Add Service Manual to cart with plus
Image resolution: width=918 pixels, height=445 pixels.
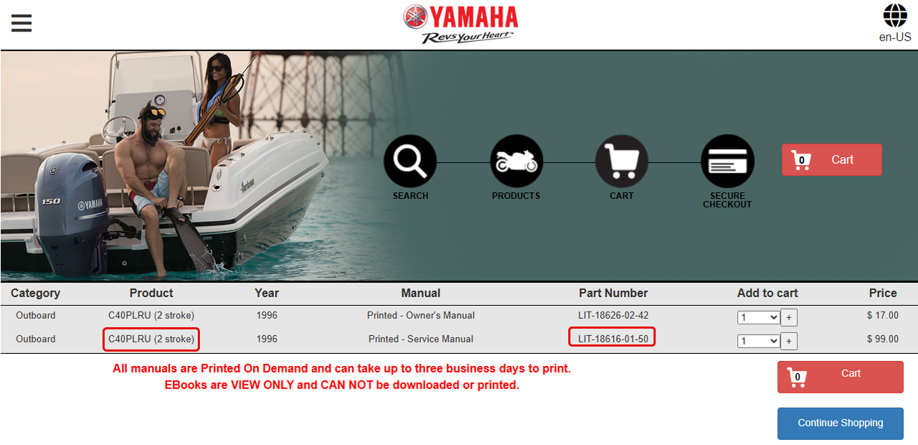(789, 341)
